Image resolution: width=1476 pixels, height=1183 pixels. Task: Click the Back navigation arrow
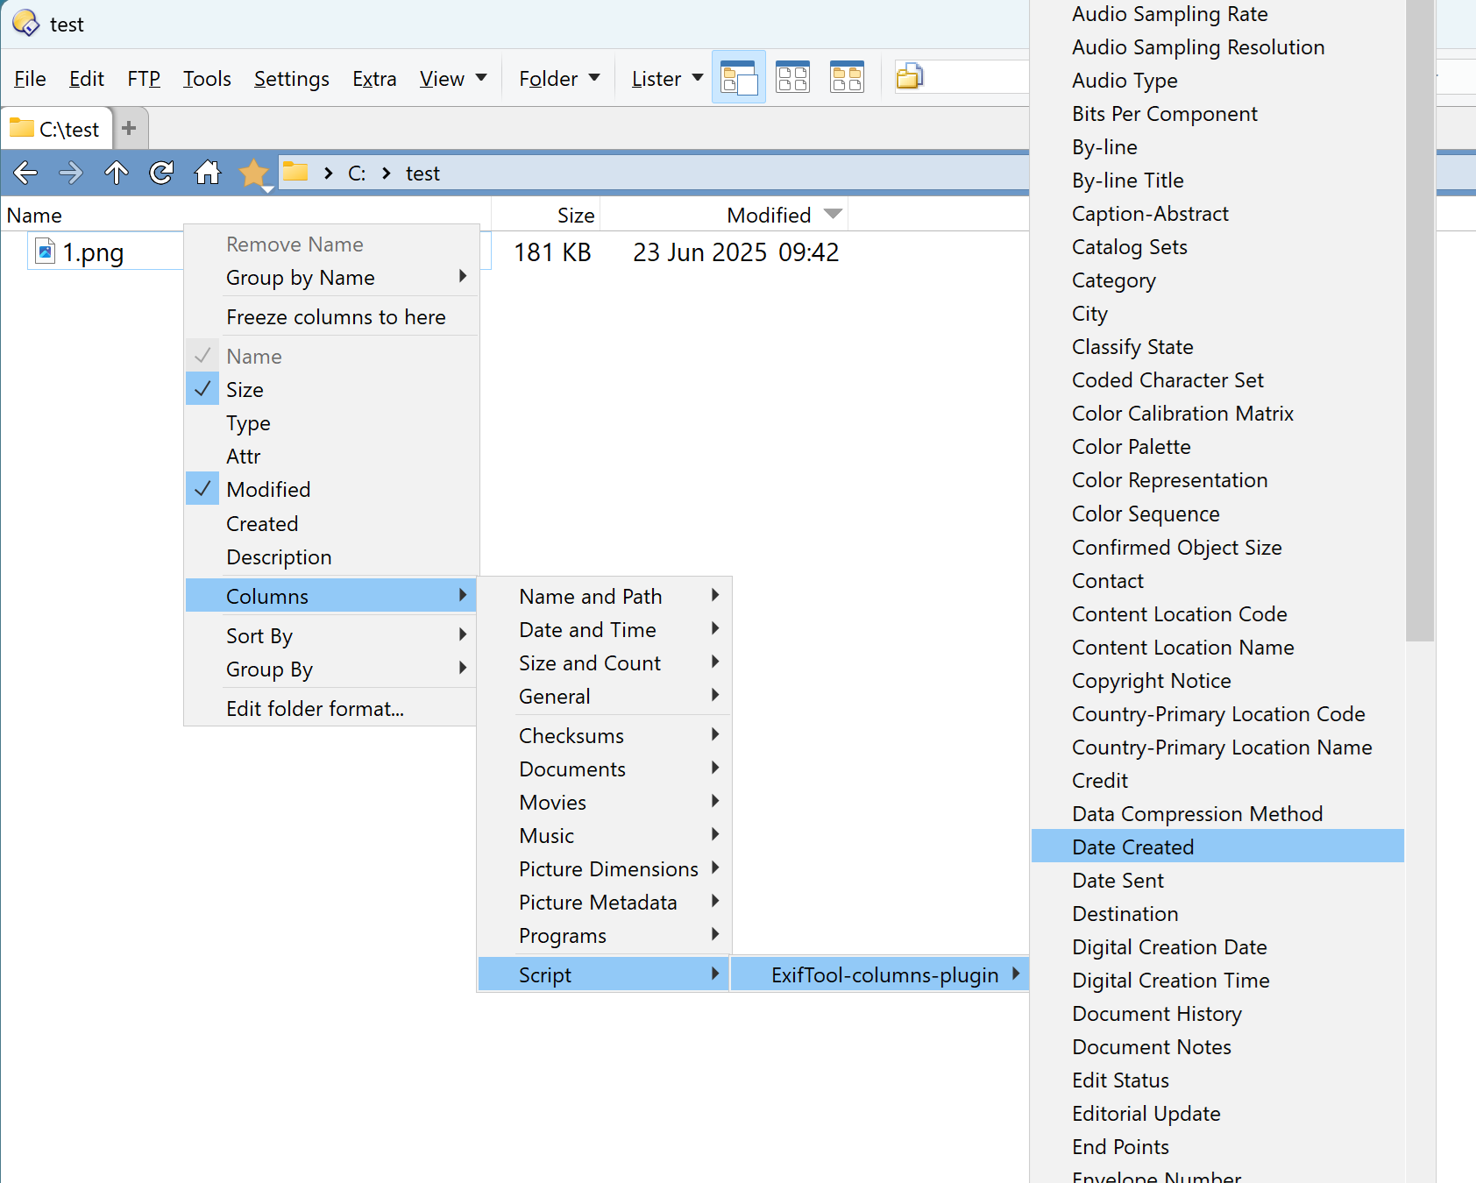tap(25, 173)
